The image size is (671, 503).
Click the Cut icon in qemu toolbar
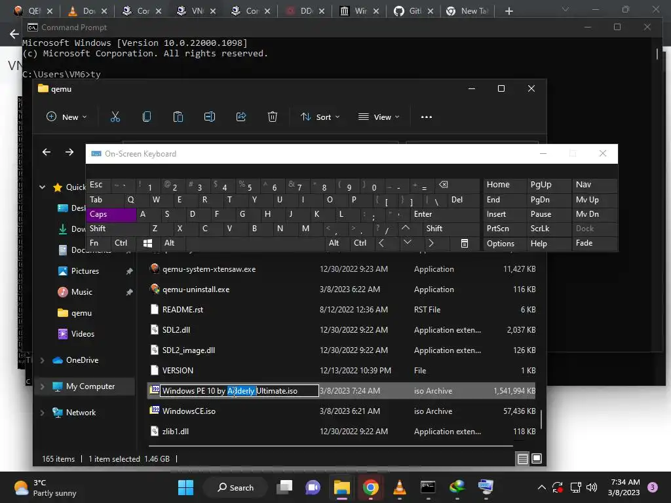point(115,117)
